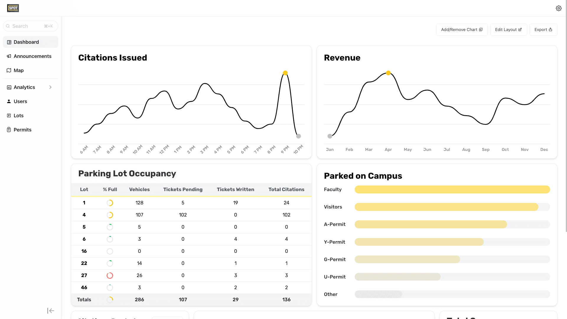567x319 pixels.
Task: Click the Export button
Action: tap(543, 30)
